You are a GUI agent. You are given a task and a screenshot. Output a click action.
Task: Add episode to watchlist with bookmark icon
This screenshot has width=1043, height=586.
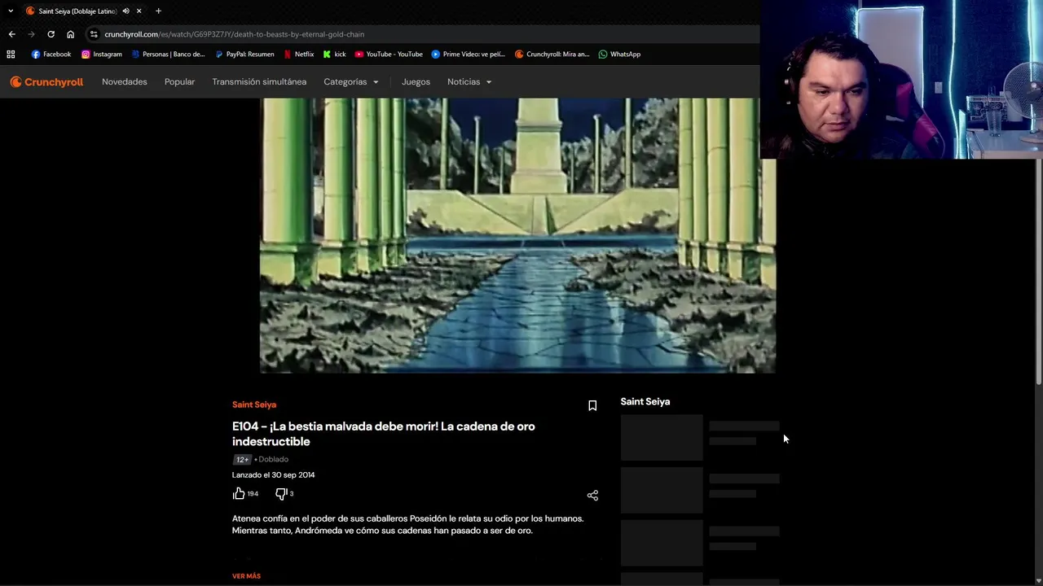(592, 405)
